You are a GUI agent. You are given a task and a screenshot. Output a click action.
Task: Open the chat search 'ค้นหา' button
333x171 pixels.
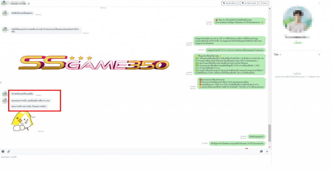(x=264, y=3)
